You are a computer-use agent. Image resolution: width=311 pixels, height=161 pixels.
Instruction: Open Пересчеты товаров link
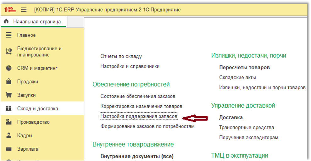[x=244, y=68]
